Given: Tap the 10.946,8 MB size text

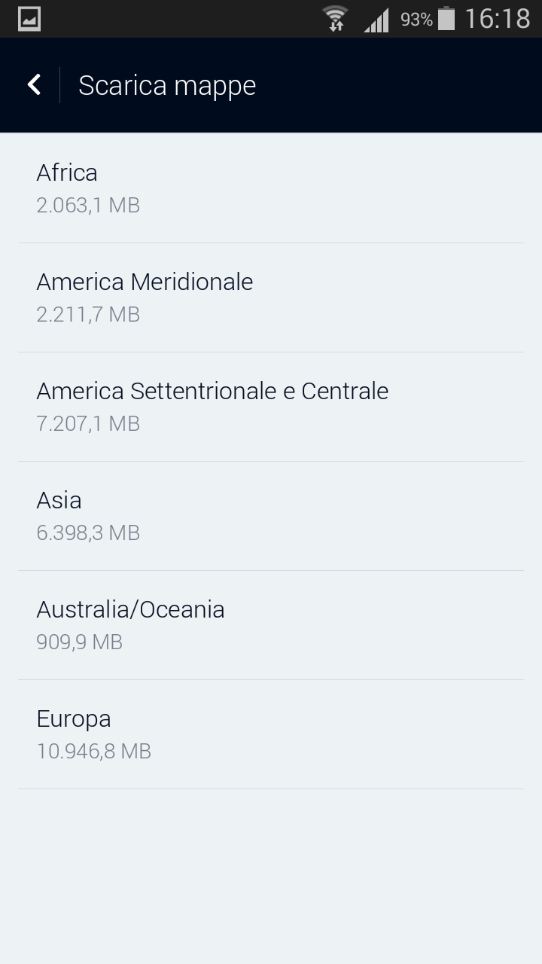Looking at the screenshot, I should [93, 751].
